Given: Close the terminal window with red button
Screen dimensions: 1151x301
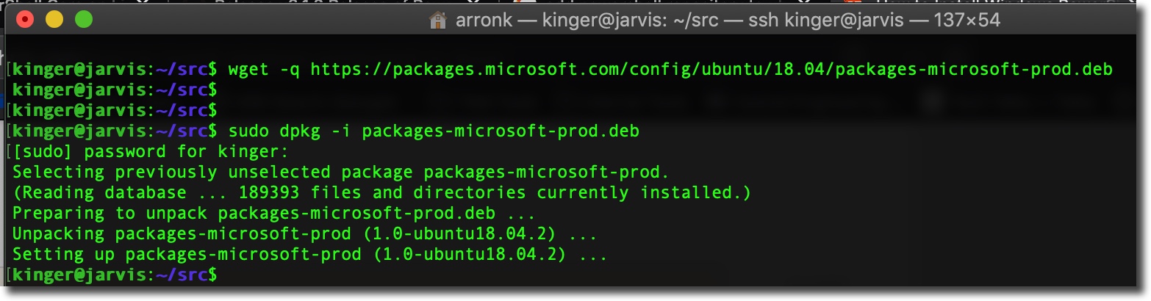Looking at the screenshot, I should click(x=26, y=20).
